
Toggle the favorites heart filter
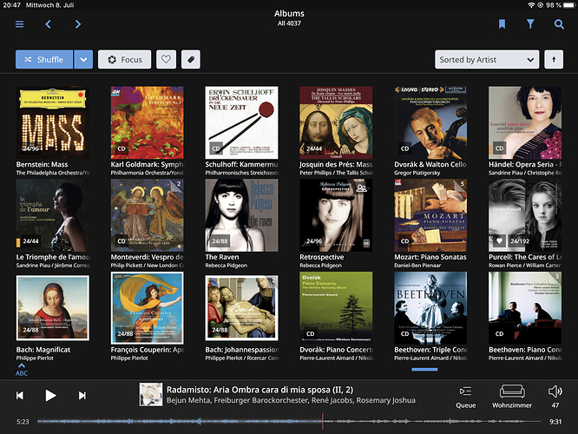166,59
